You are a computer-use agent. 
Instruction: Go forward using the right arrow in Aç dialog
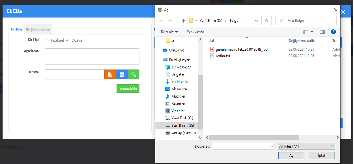pos(170,21)
